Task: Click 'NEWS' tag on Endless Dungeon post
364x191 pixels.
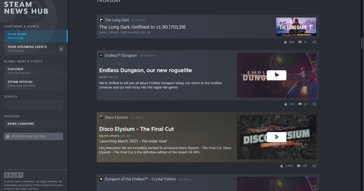Action: [x=103, y=77]
